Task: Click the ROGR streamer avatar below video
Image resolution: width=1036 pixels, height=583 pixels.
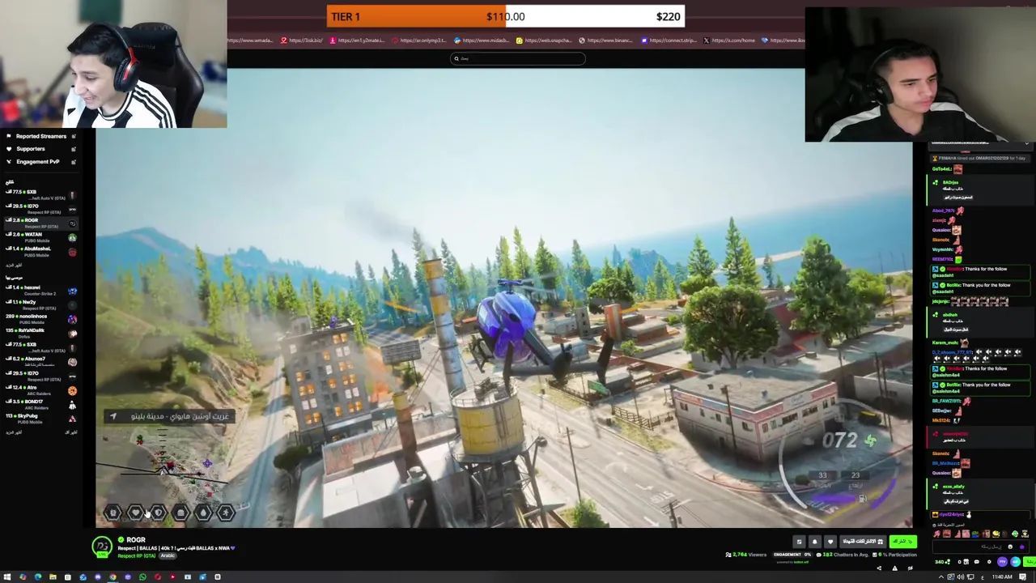Action: 102,547
